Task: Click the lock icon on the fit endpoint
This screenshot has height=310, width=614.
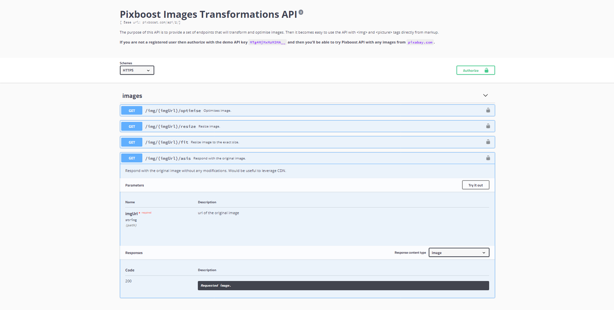Action: pyautogui.click(x=488, y=142)
